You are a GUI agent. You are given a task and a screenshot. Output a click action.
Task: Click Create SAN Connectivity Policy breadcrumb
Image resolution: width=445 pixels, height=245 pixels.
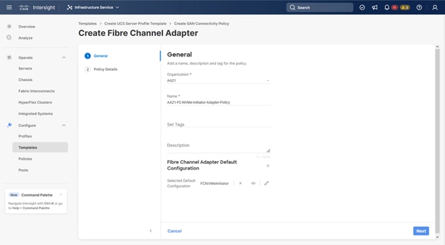[201, 23]
